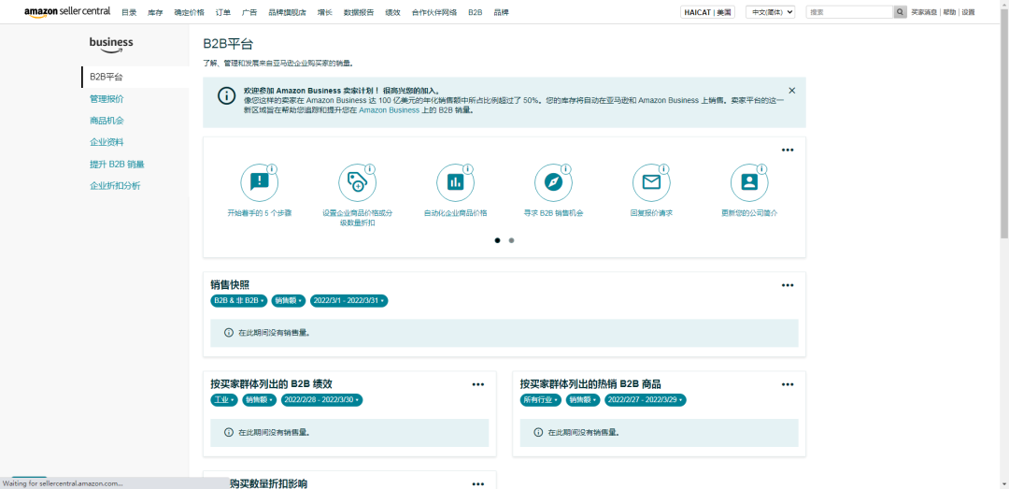
Task: Open the envelope icon for 回复报价请求
Action: 651,182
